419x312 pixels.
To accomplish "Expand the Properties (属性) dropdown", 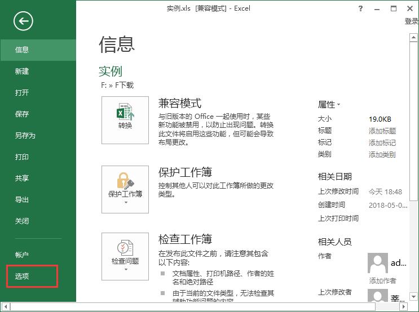I will pyautogui.click(x=329, y=104).
